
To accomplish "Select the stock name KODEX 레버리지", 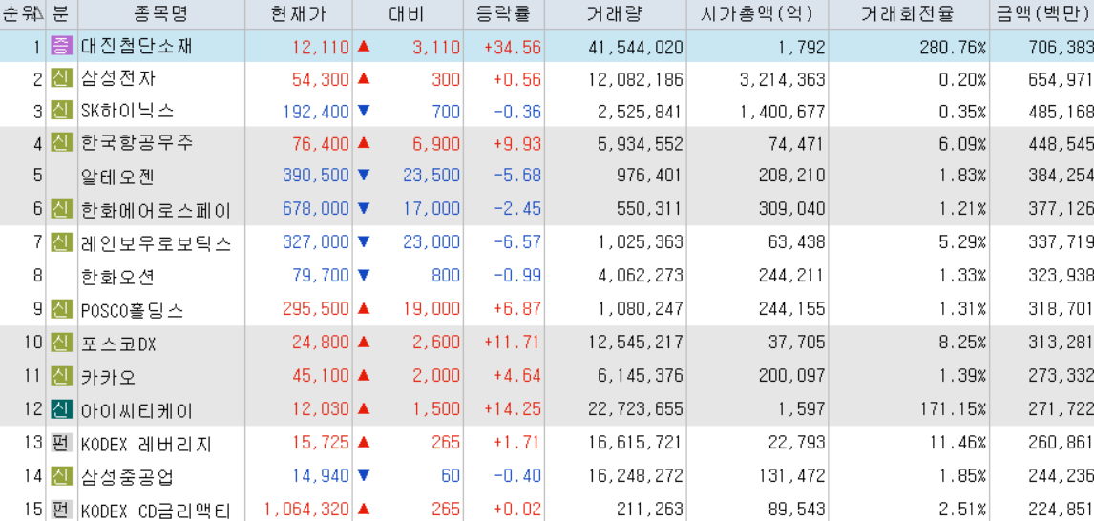I will (146, 443).
